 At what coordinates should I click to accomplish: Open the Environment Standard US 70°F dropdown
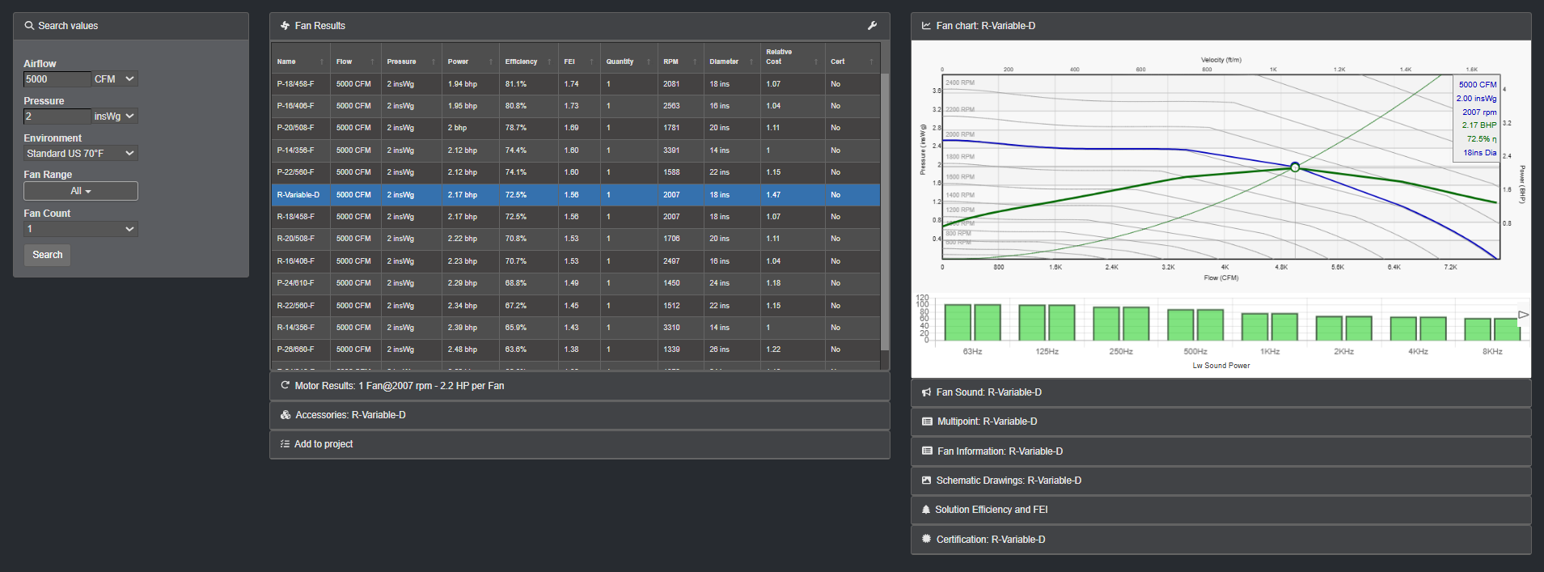(x=81, y=154)
